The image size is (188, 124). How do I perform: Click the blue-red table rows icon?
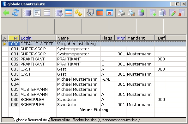pyautogui.click(x=69, y=13)
